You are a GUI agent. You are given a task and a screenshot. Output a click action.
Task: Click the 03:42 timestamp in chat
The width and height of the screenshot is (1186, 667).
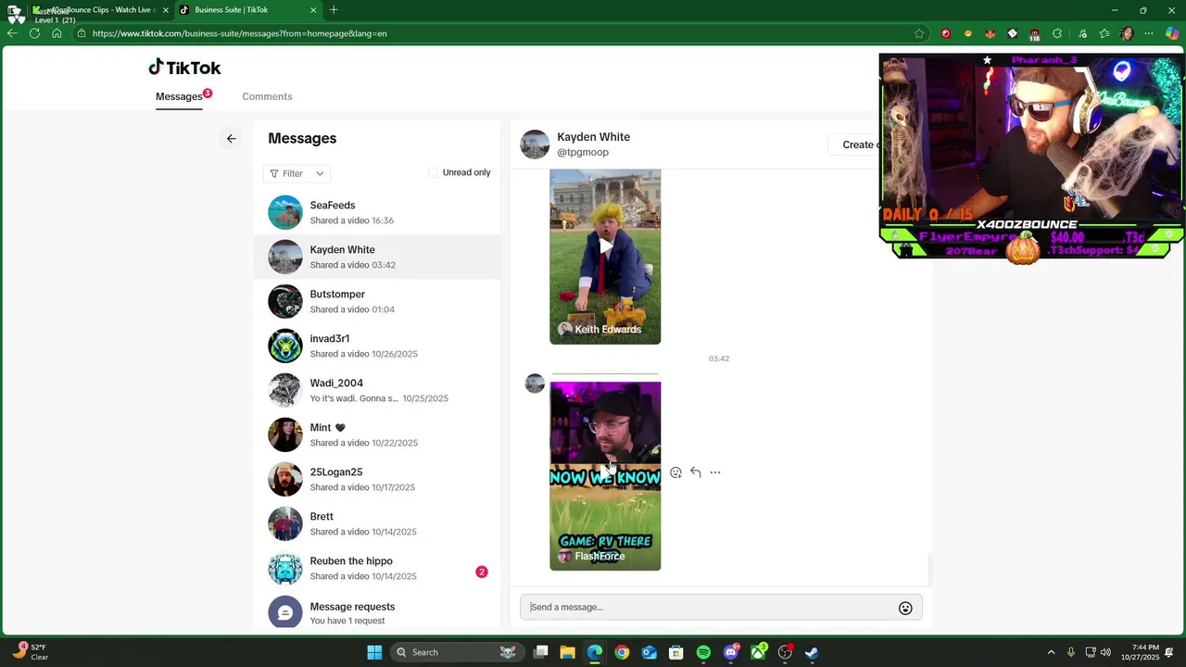(x=719, y=359)
